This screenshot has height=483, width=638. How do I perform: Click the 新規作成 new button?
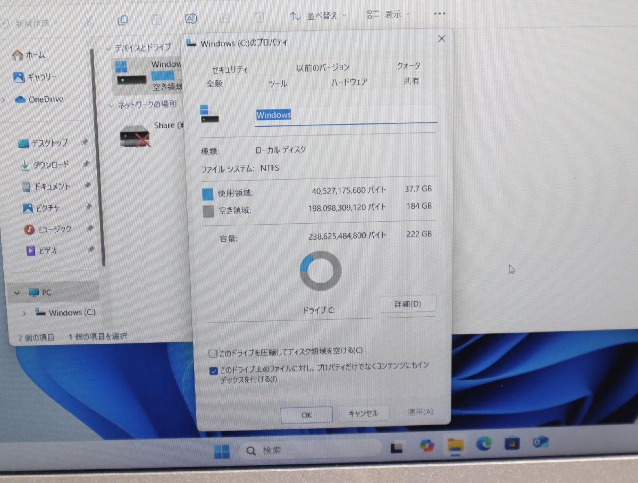[x=29, y=23]
